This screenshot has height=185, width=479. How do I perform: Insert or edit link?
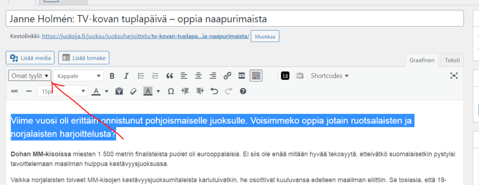(x=227, y=76)
